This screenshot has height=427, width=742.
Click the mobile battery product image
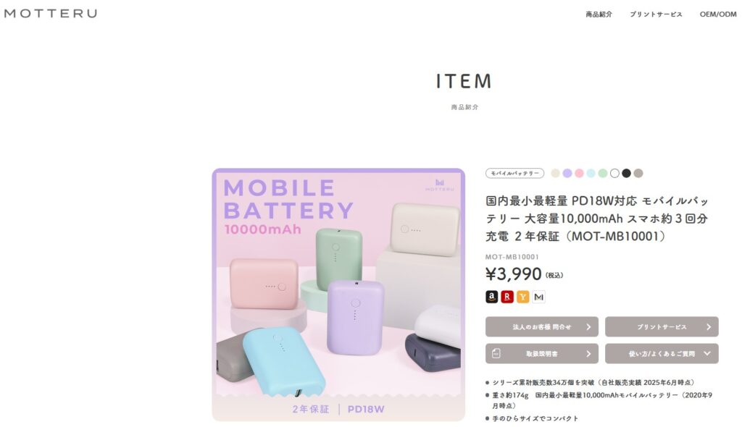[338, 295]
